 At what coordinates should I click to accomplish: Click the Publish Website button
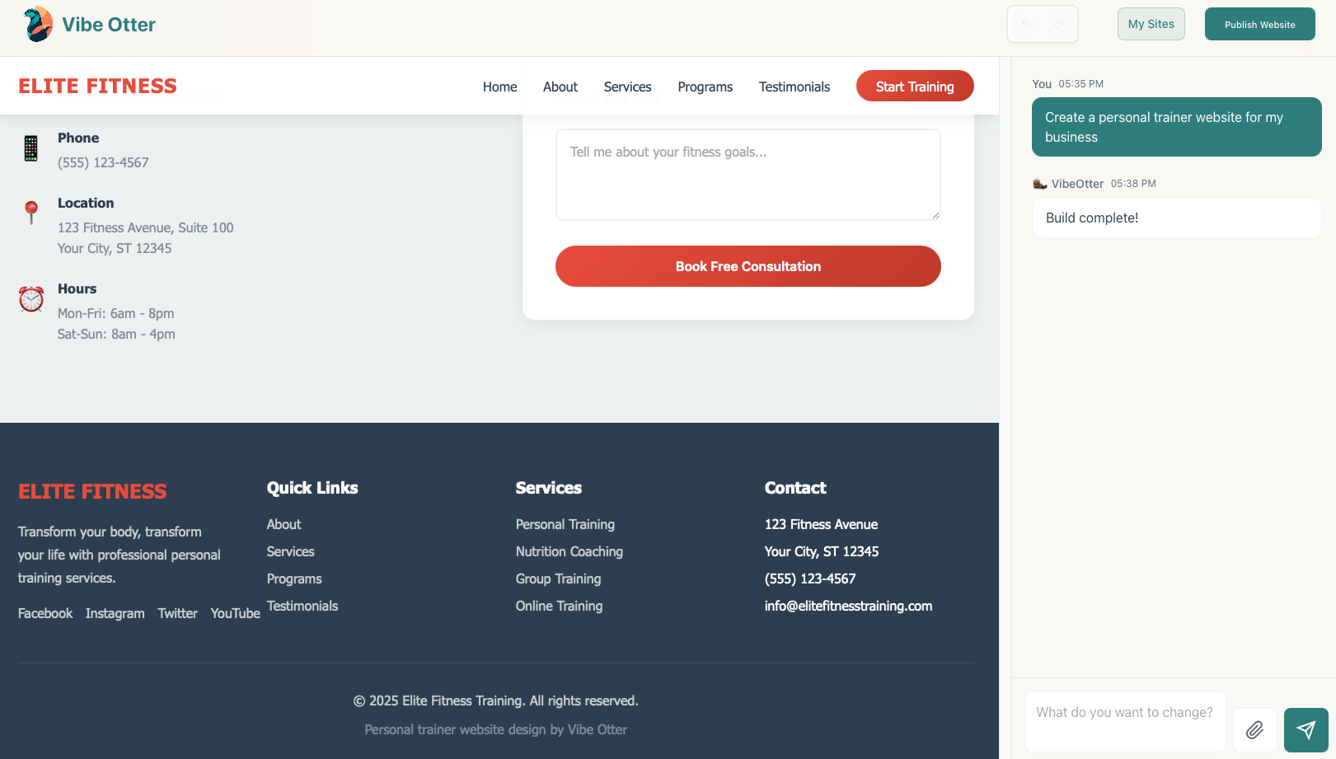(x=1259, y=24)
